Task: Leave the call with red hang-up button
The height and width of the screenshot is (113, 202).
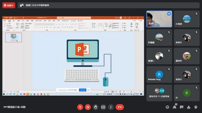Action: point(120,107)
